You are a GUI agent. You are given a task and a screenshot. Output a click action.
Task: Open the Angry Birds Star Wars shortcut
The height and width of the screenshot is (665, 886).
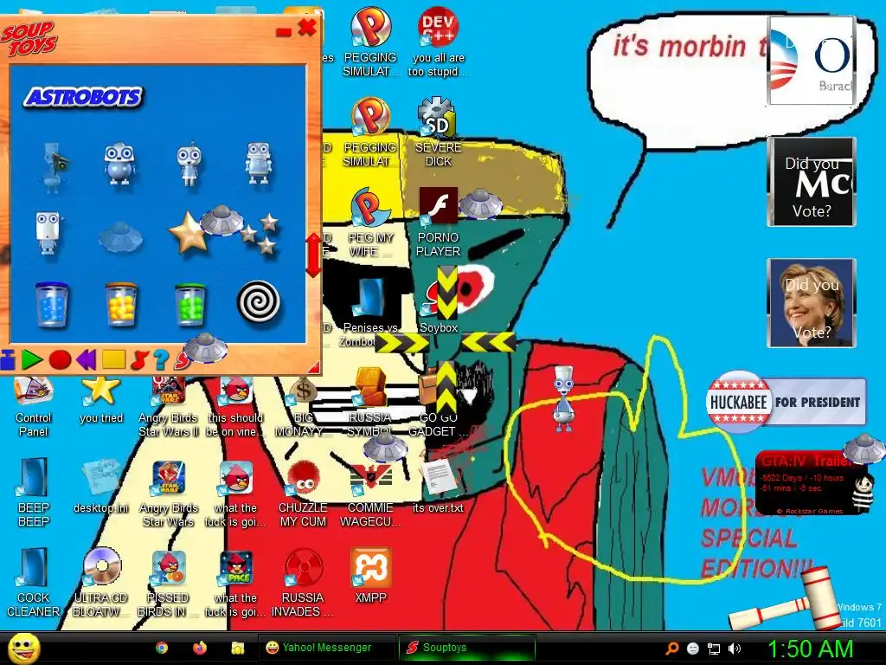click(169, 493)
